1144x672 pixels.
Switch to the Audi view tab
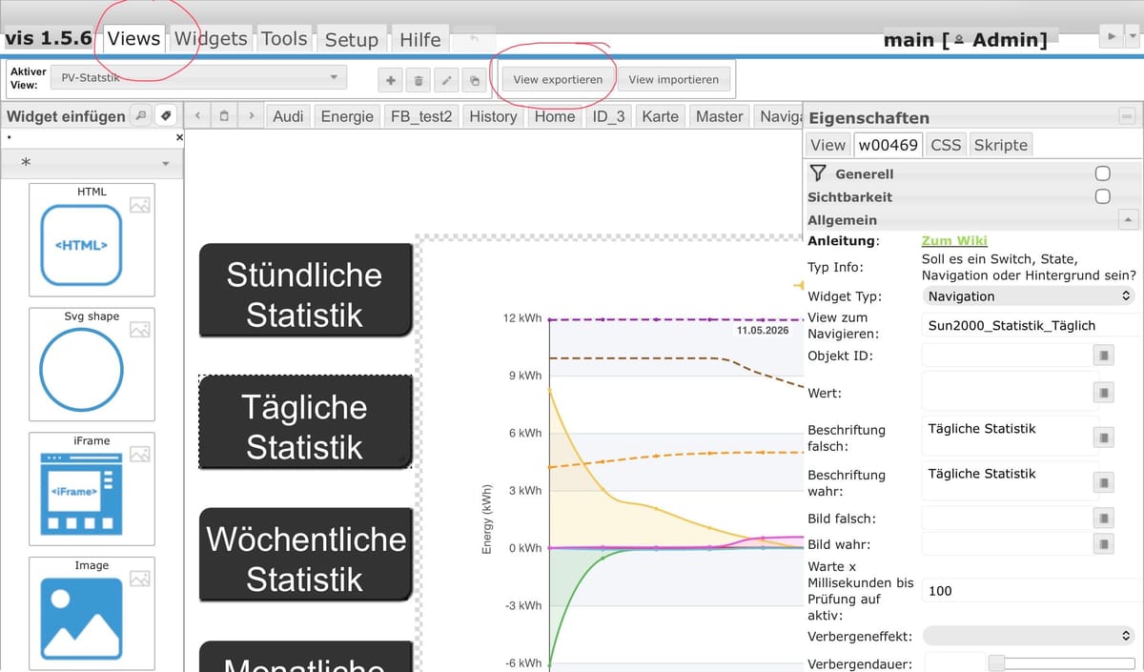[x=288, y=116]
